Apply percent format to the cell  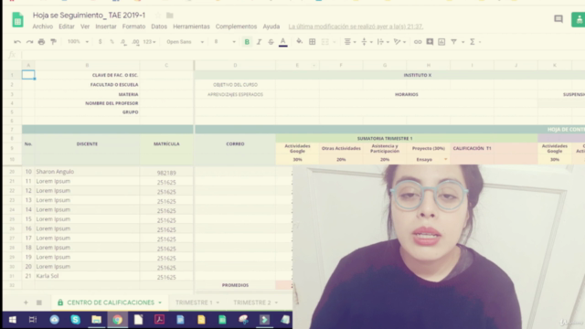112,42
